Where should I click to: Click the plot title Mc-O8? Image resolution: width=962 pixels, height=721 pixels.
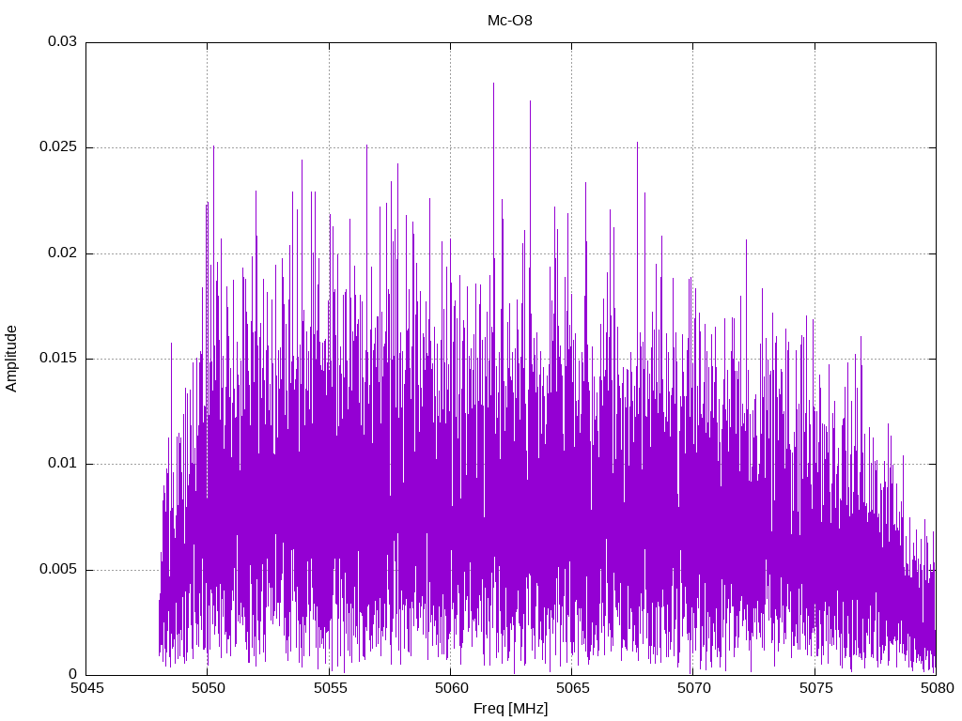click(x=510, y=21)
